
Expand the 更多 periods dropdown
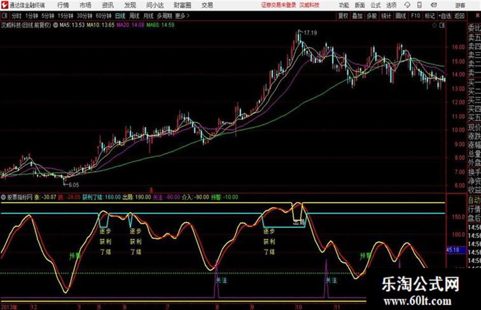point(182,16)
